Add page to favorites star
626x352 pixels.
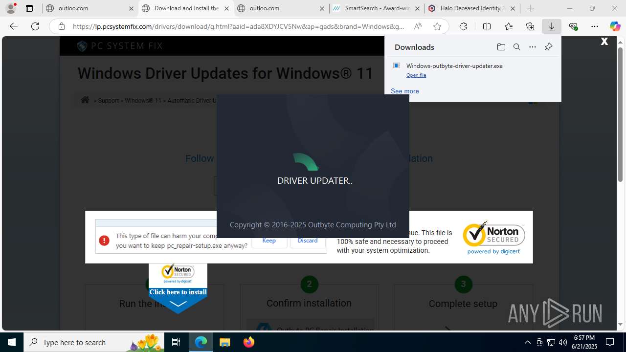click(x=437, y=26)
